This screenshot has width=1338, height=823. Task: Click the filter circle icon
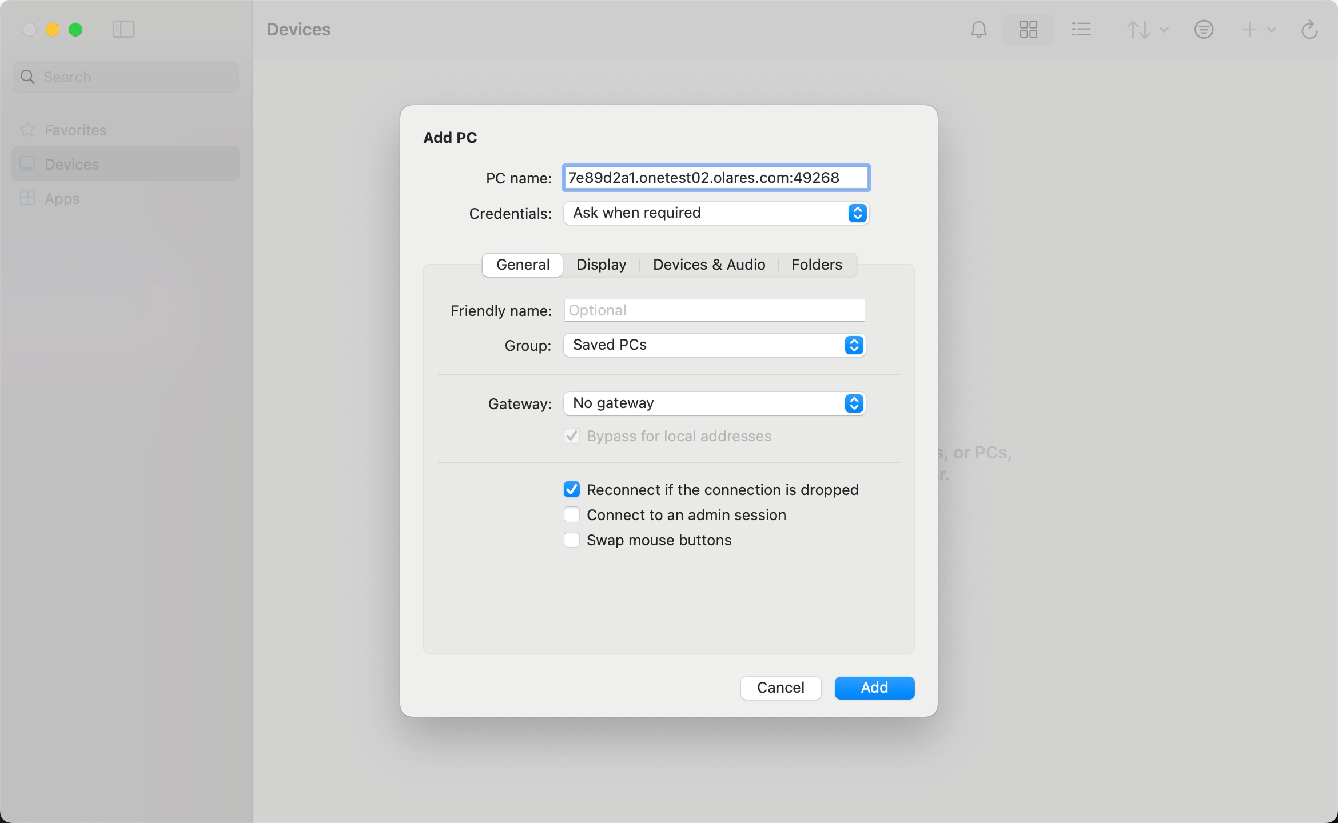point(1204,30)
